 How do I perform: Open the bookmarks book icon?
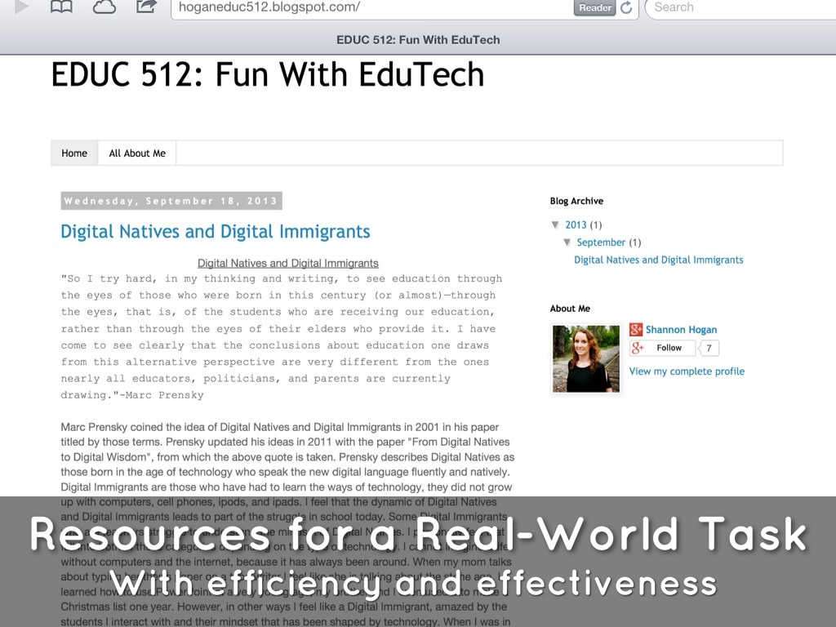pyautogui.click(x=61, y=7)
